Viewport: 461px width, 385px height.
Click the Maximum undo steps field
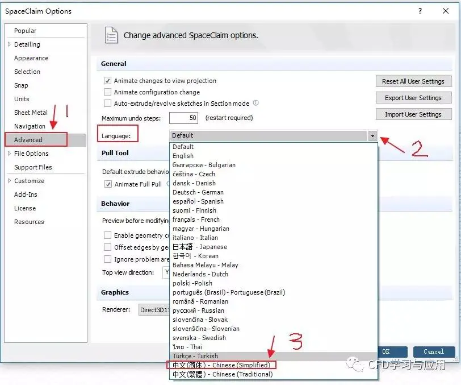pos(183,118)
